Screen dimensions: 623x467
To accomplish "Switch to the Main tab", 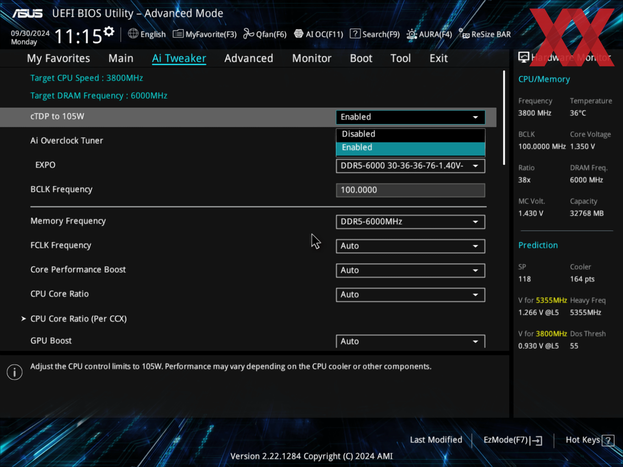I will coord(121,58).
